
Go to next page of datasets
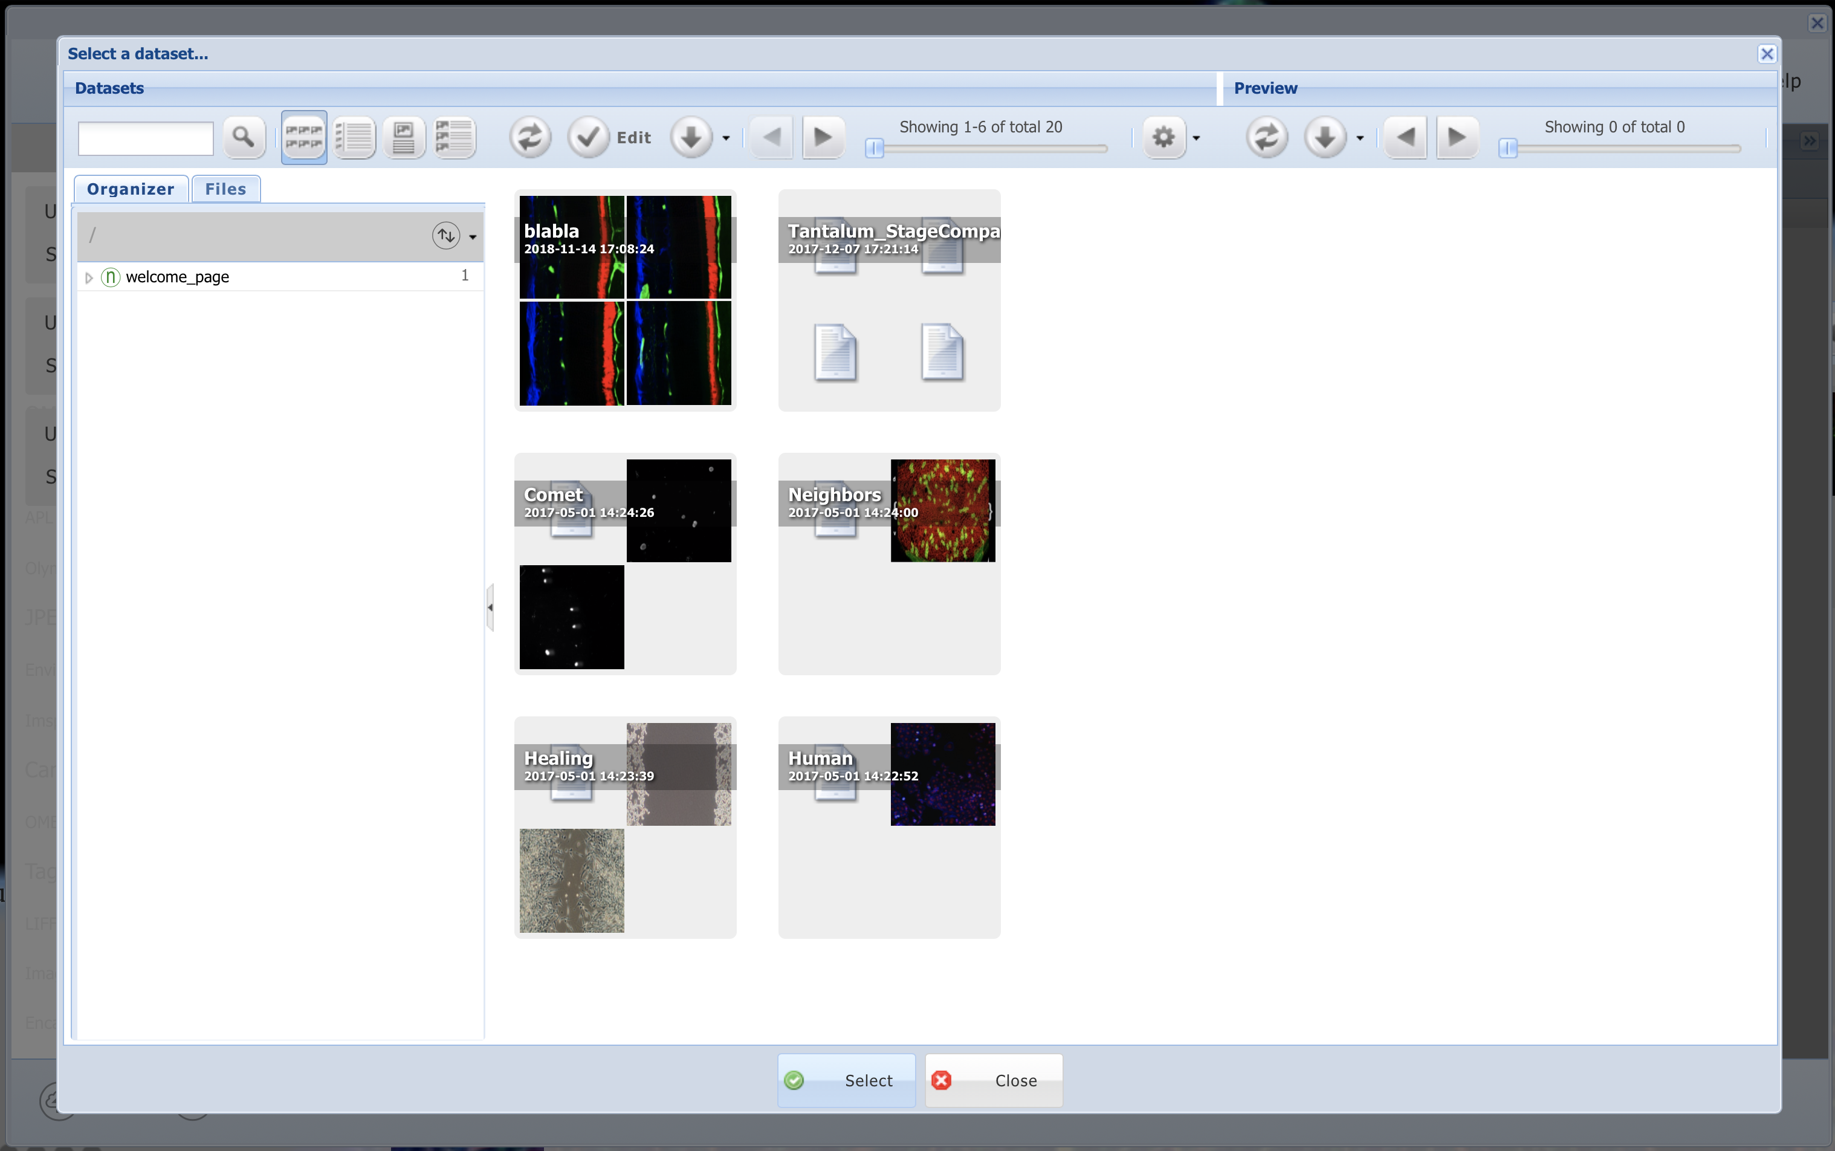[x=823, y=138]
